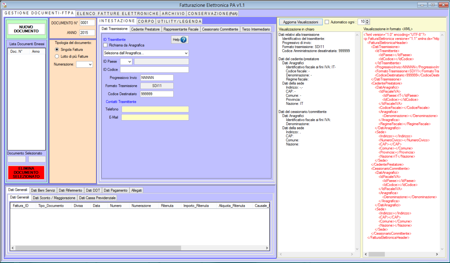Open the Seleziona dall'Anagrafica dropdown
This screenshot has height=263, width=450.
click(x=146, y=53)
